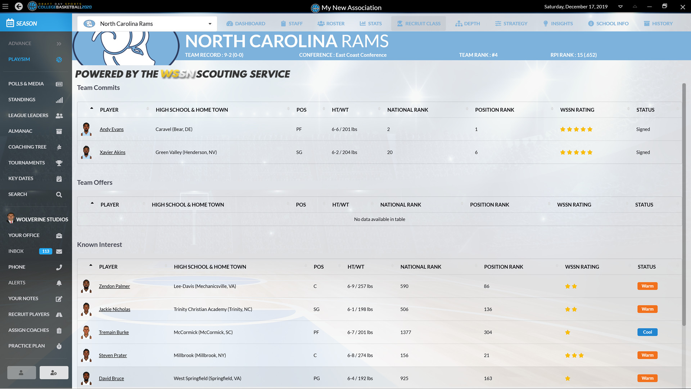Image resolution: width=691 pixels, height=389 pixels.
Task: Switch to the Roster tab
Action: (x=331, y=23)
